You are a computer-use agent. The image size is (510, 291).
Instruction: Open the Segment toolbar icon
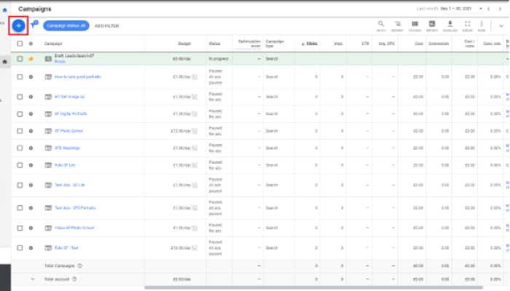[398, 25]
